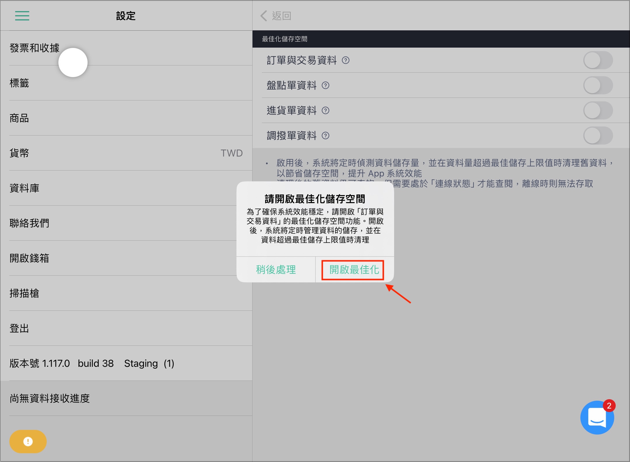Click the 進貨單資料 label
630x462 pixels.
pyautogui.click(x=292, y=110)
